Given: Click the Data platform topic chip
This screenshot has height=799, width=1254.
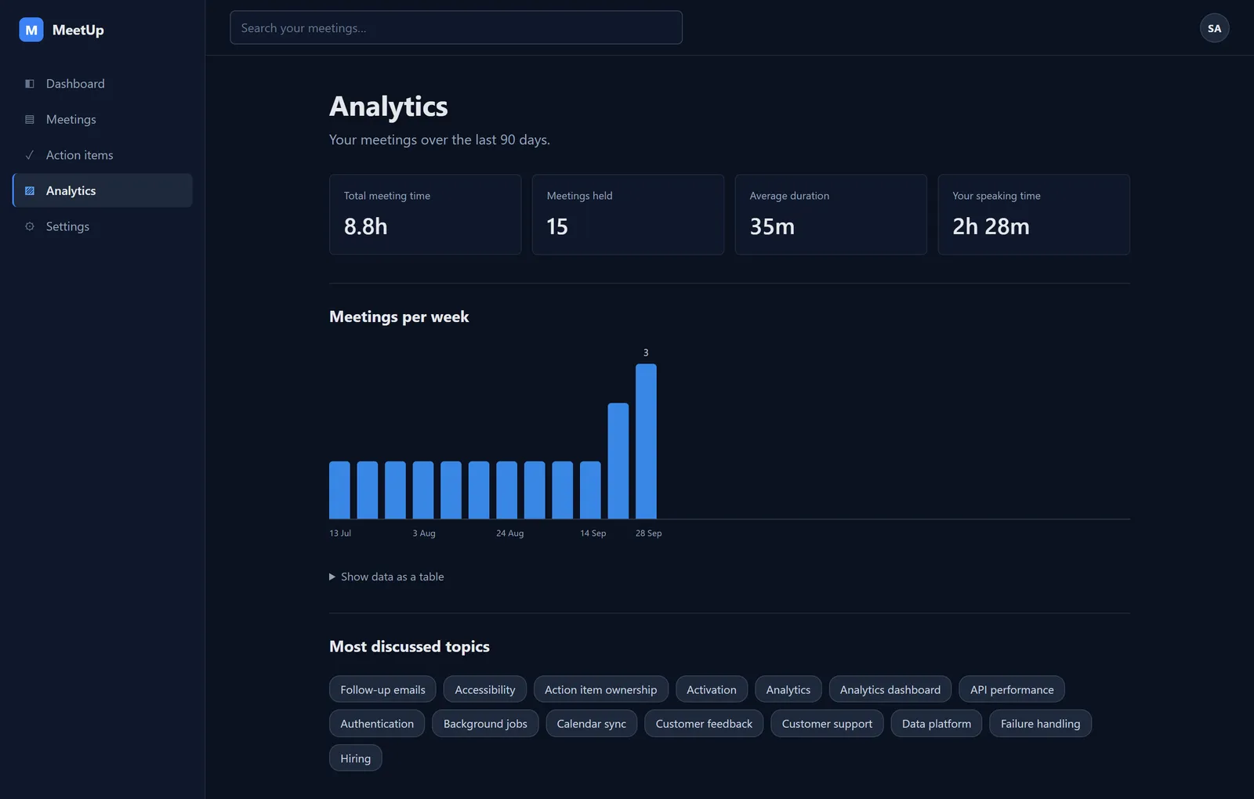Looking at the screenshot, I should click(x=937, y=724).
